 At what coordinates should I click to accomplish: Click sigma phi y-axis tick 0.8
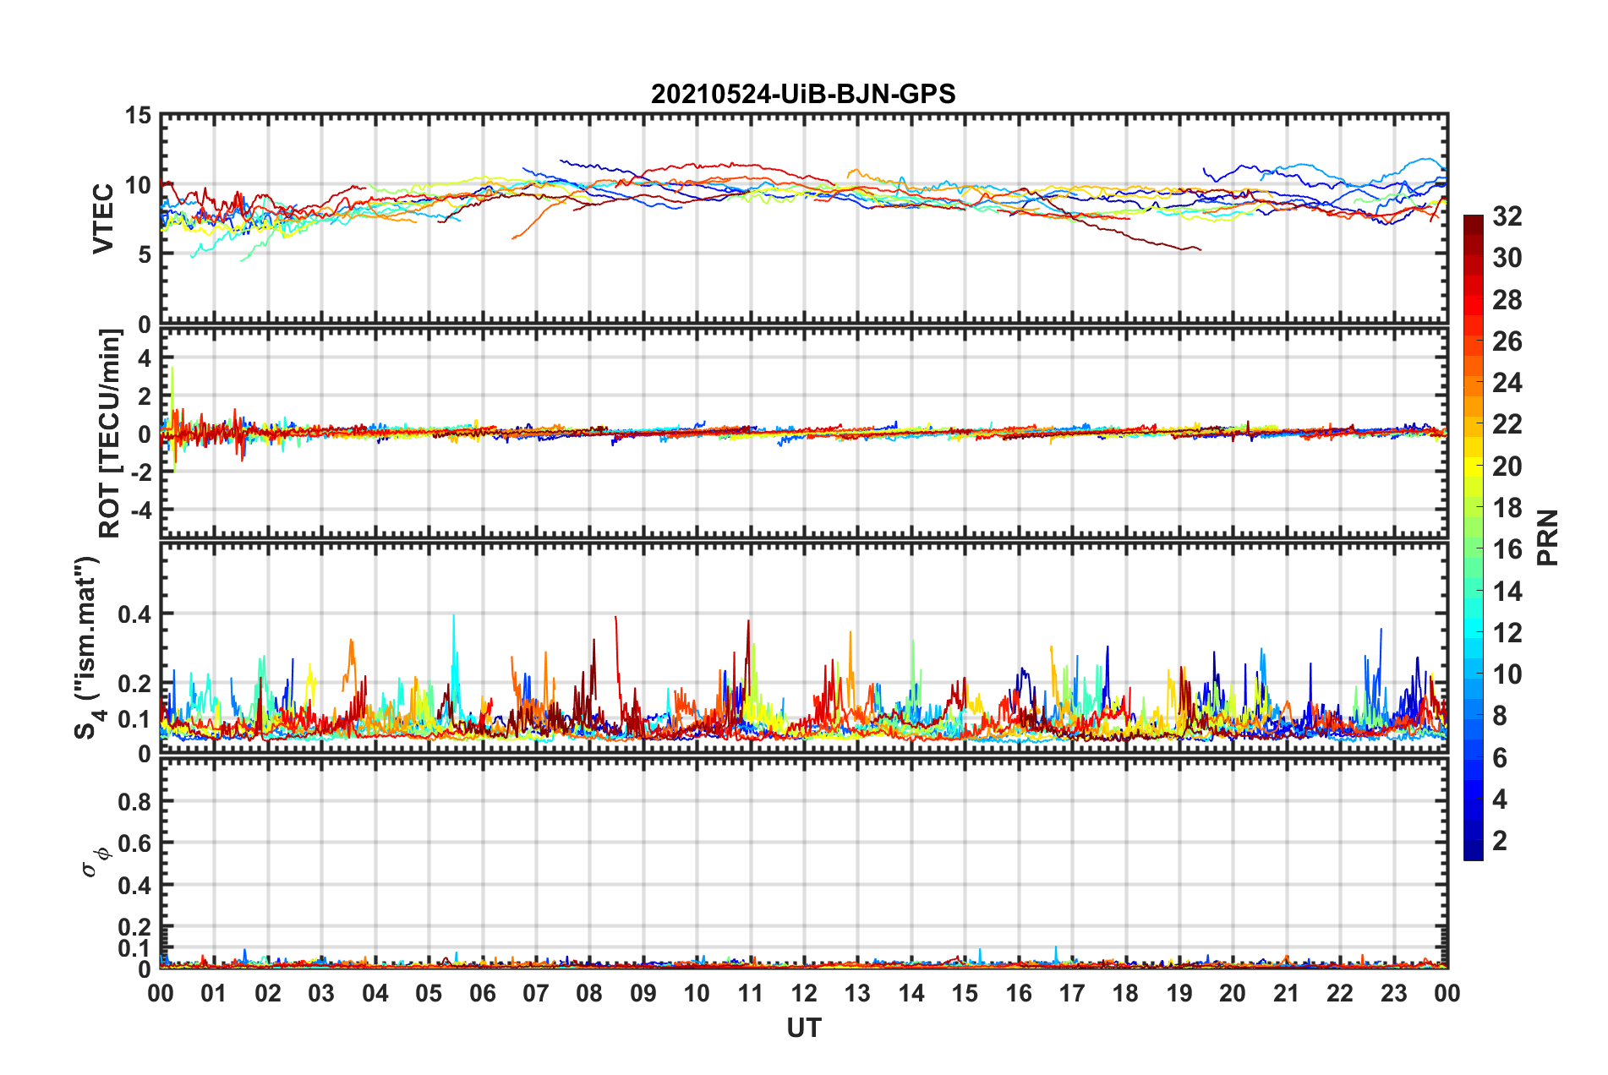tap(134, 801)
